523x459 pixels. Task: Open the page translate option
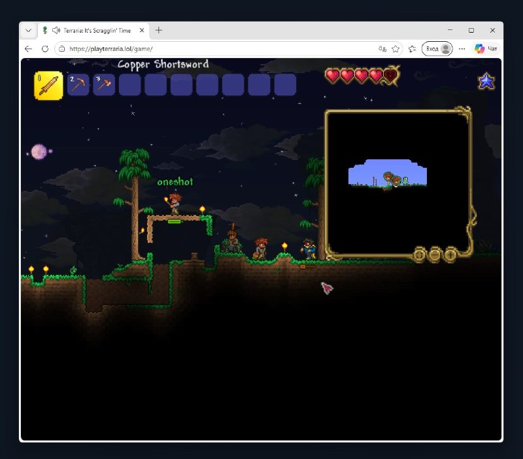click(382, 48)
